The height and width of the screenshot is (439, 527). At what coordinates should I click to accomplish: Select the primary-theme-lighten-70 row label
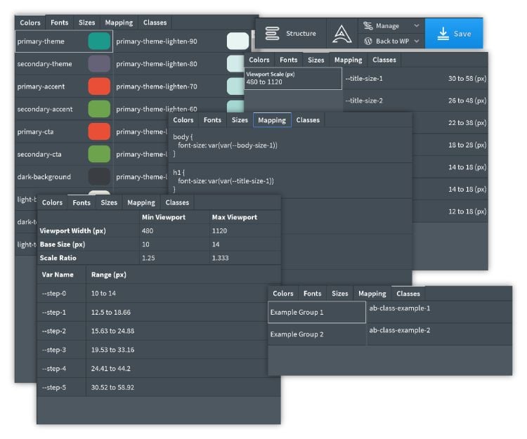[157, 86]
